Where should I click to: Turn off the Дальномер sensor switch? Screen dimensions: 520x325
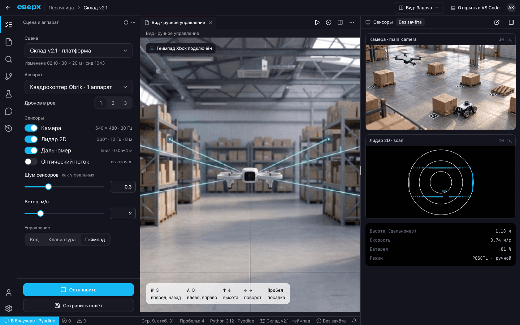pos(31,151)
